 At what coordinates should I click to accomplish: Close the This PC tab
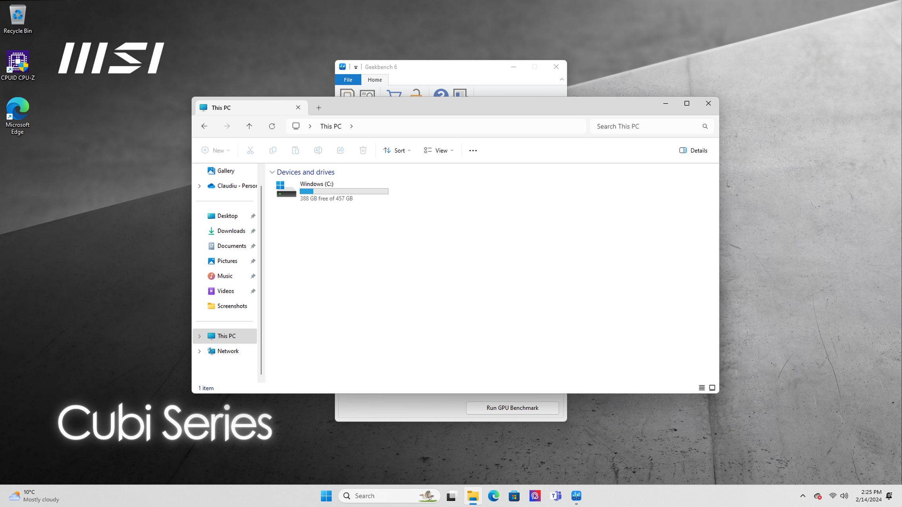298,108
